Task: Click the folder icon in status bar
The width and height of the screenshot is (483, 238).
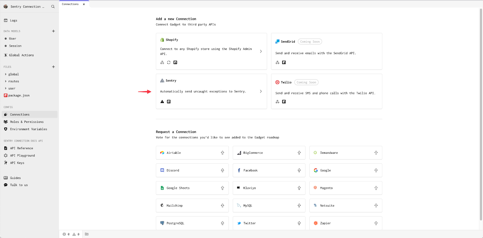Action: coord(87,234)
